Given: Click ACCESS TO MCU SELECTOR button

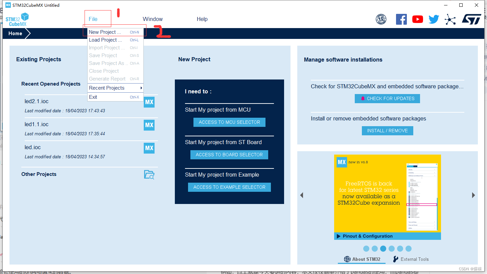Looking at the screenshot, I should coord(229,122).
